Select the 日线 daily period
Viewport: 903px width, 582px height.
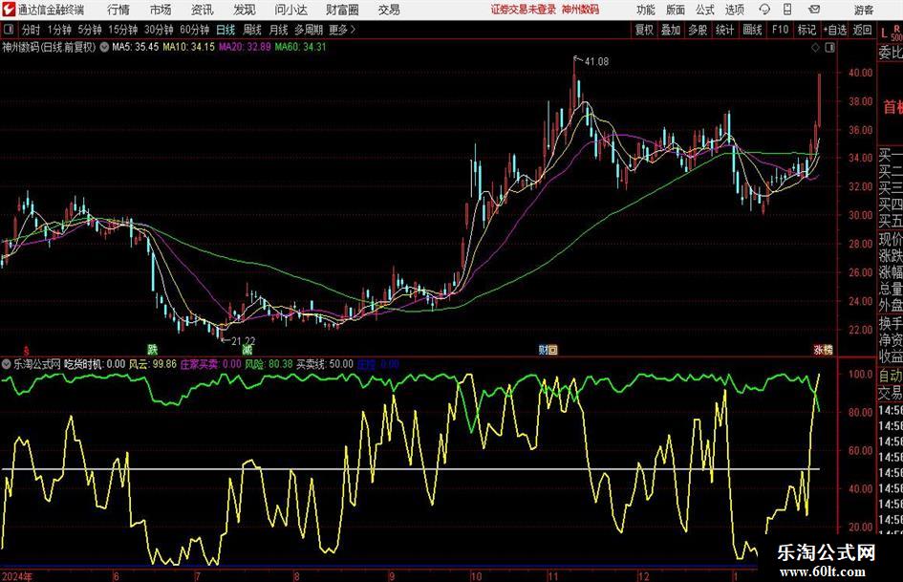tap(226, 30)
